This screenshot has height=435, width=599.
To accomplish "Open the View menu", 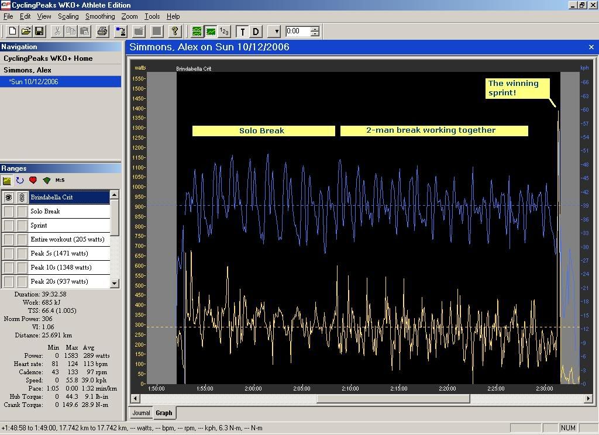I will (44, 16).
